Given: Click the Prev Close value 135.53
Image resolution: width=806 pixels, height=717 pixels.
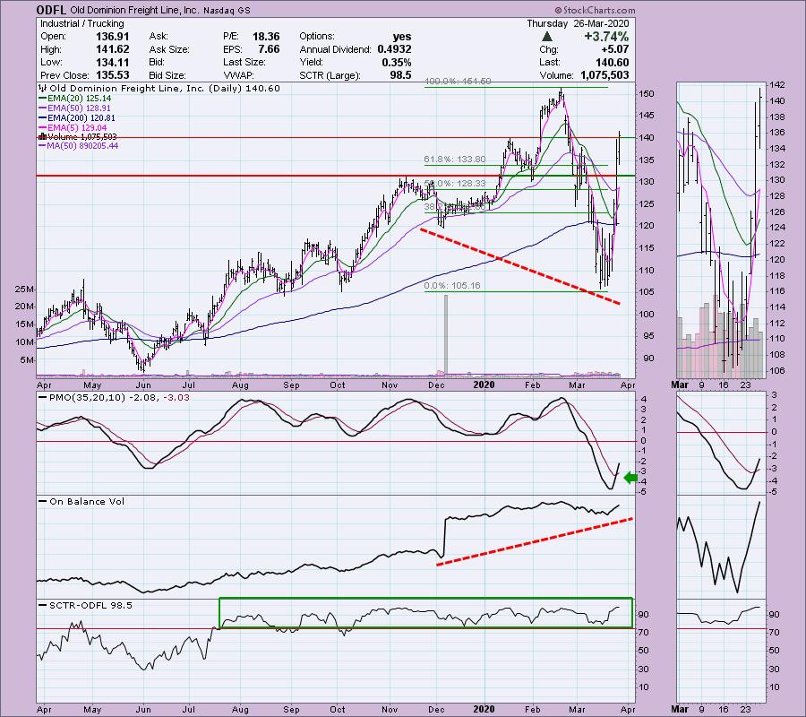Looking at the screenshot, I should (x=112, y=75).
